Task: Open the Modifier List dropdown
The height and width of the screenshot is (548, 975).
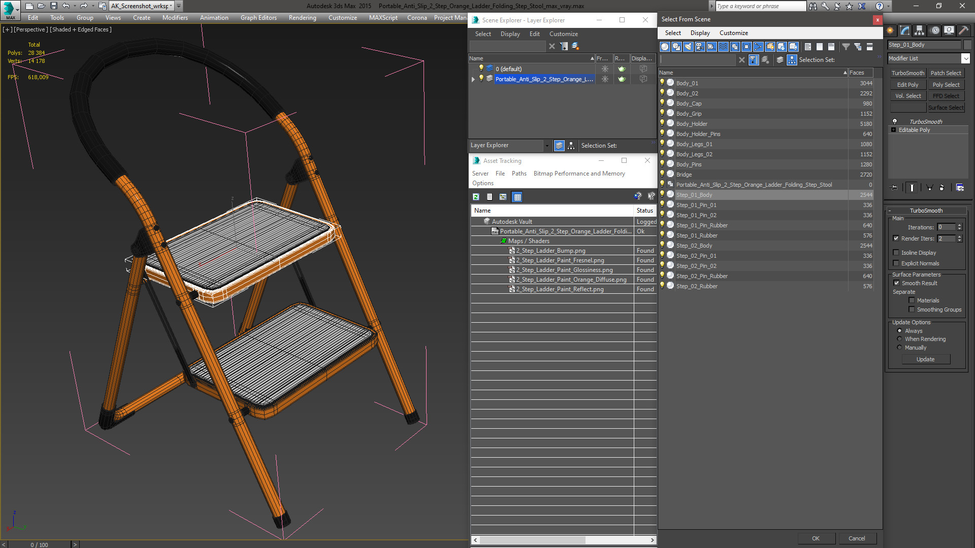Action: (965, 58)
